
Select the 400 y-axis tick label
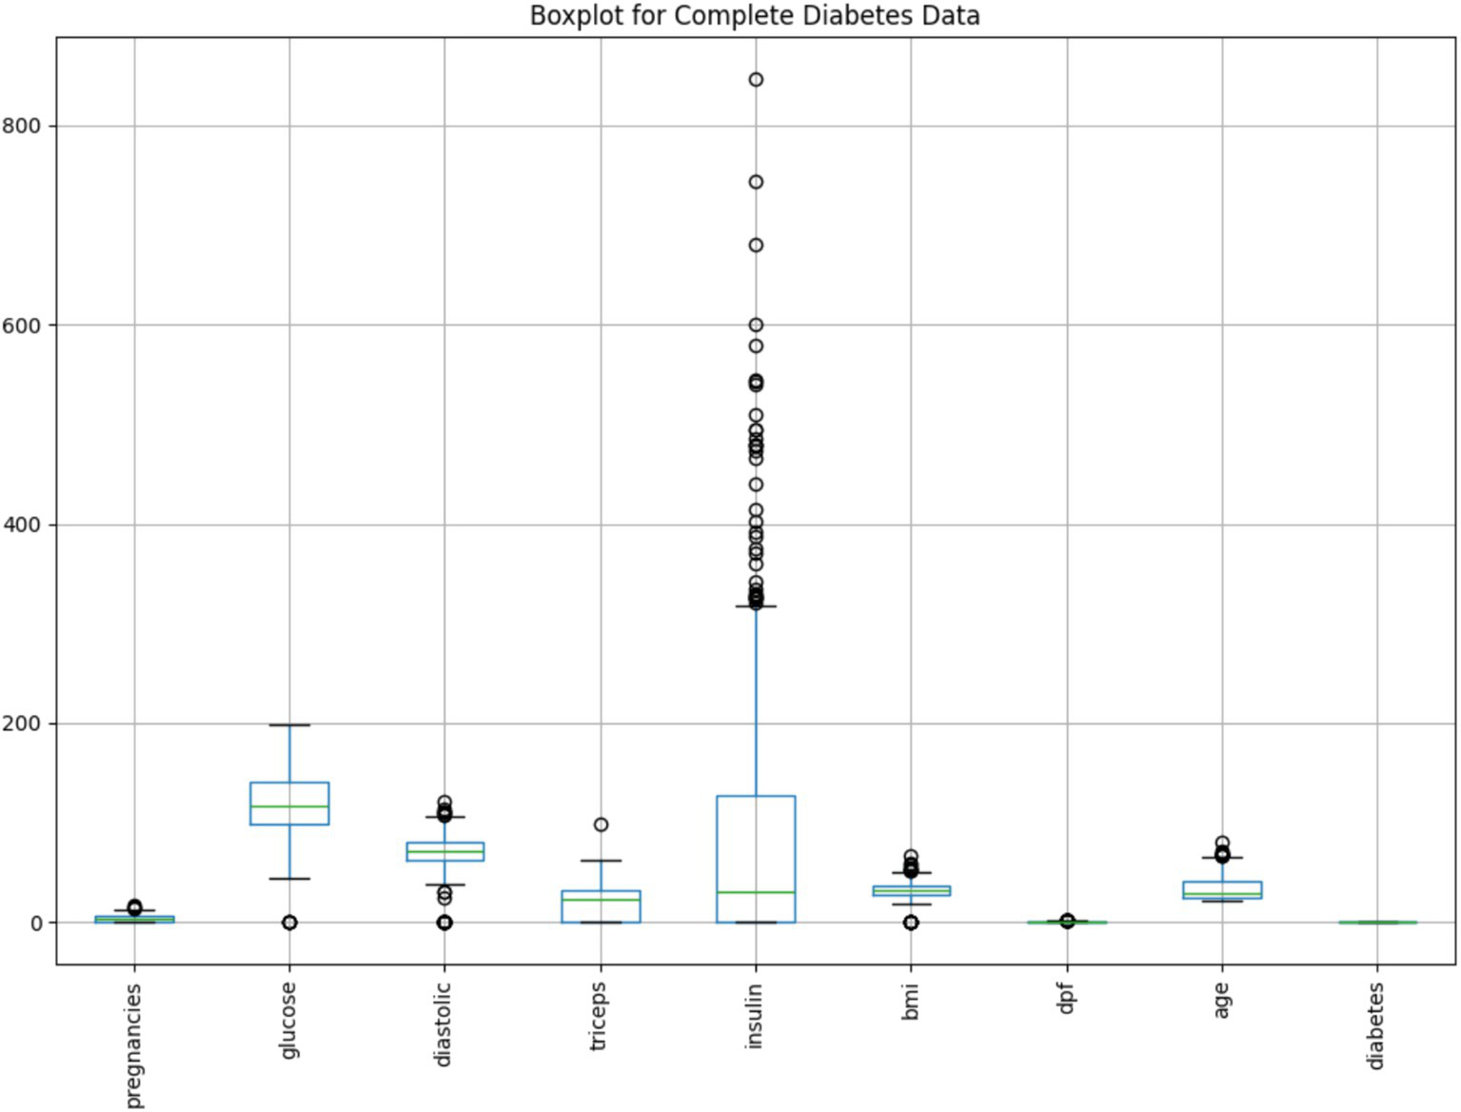(x=22, y=525)
